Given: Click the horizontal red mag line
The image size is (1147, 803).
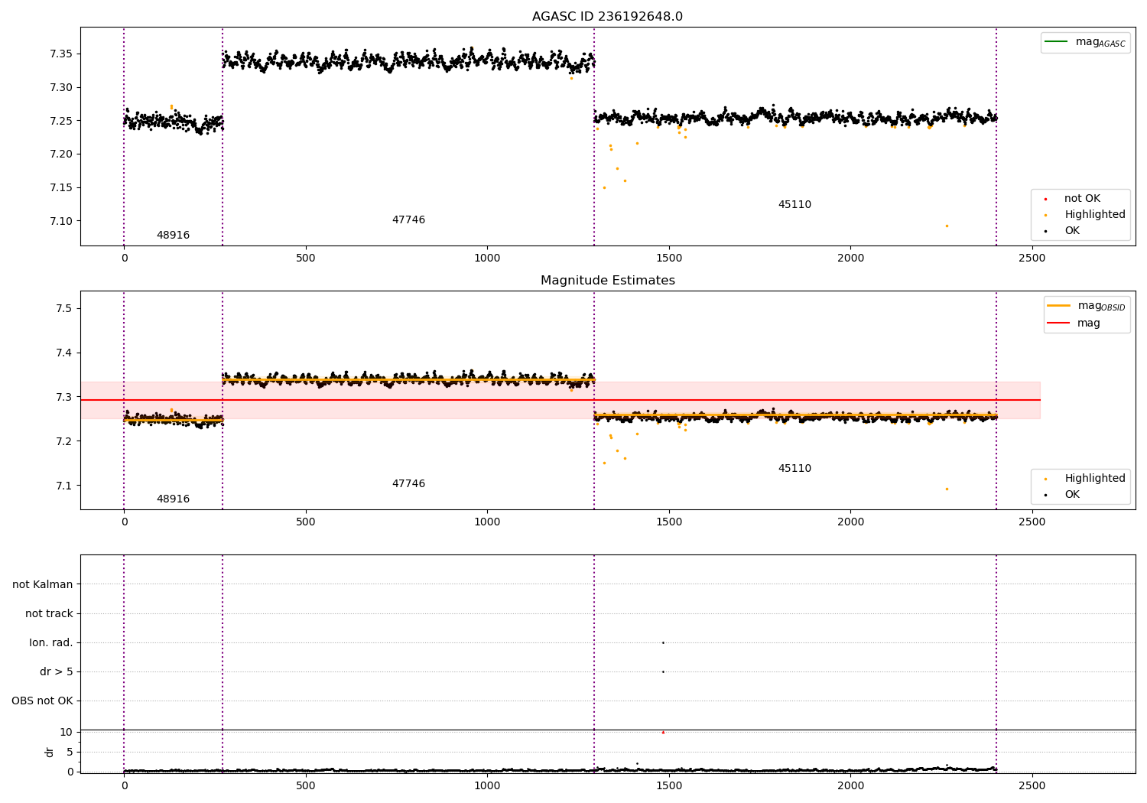Looking at the screenshot, I should [561, 400].
